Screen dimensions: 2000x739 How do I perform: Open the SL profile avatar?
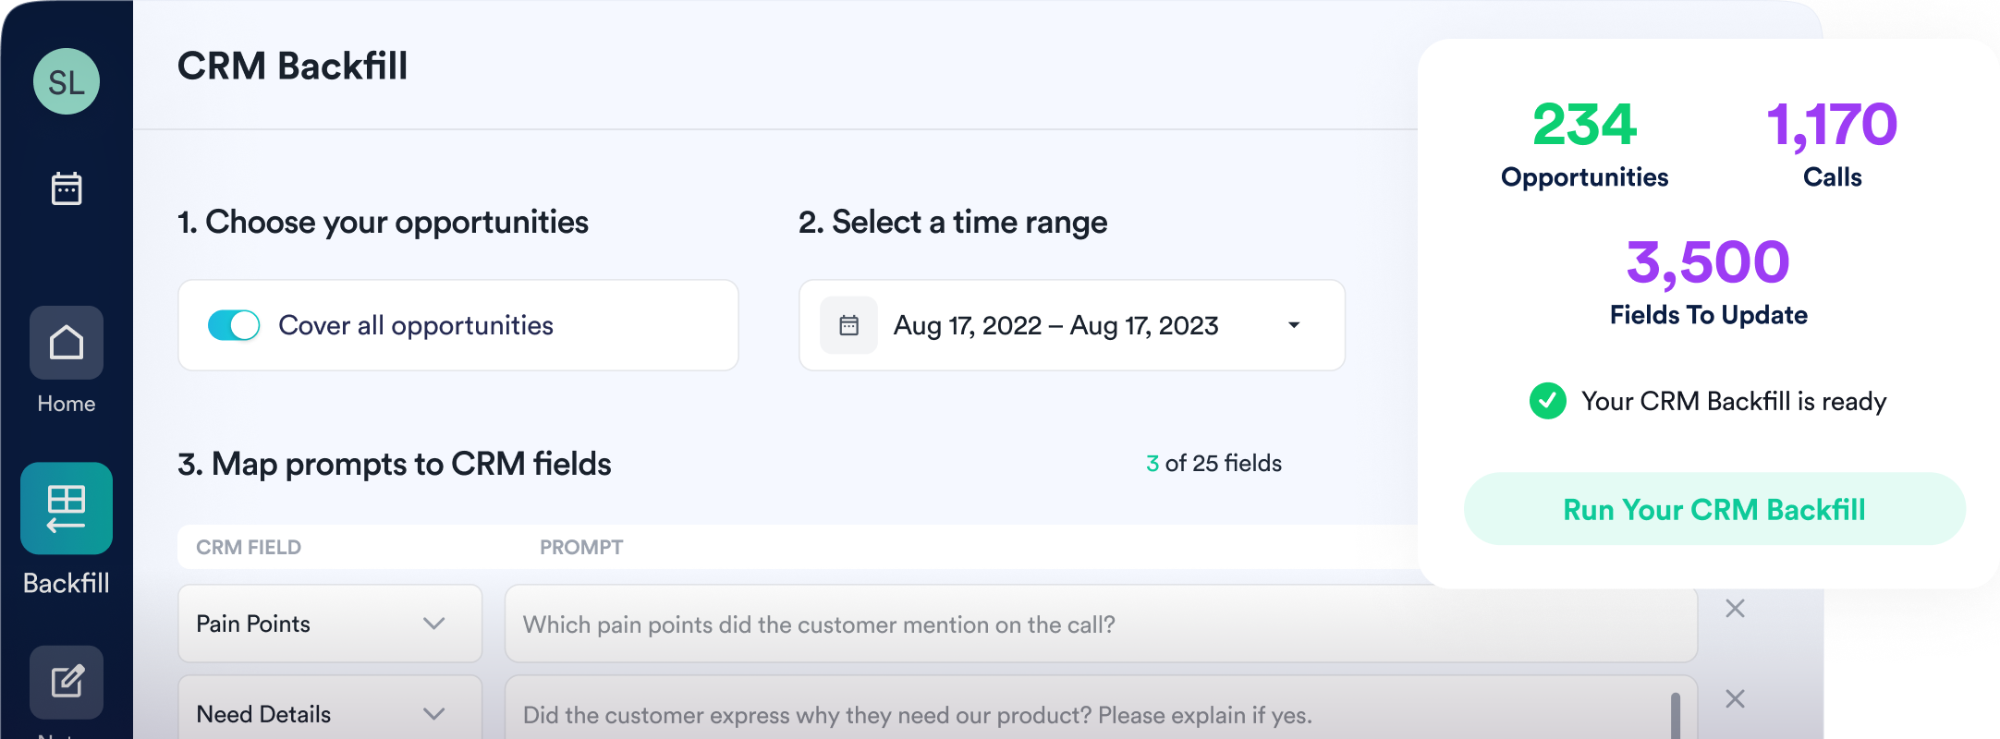click(x=66, y=81)
